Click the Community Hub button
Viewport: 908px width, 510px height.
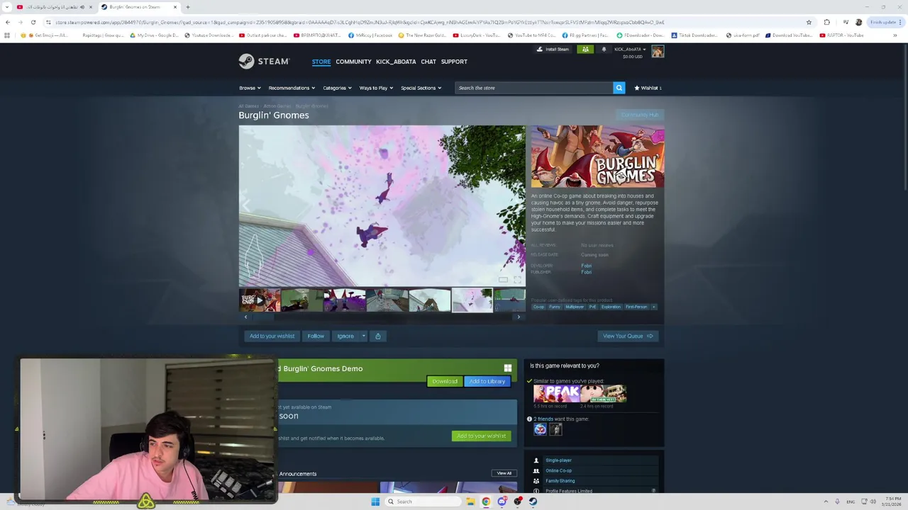(x=640, y=115)
